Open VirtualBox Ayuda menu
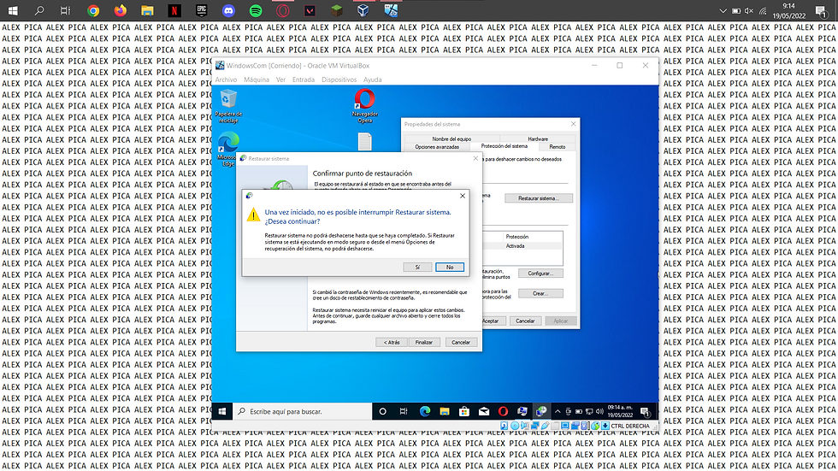This screenshot has height=471, width=838. coord(373,79)
